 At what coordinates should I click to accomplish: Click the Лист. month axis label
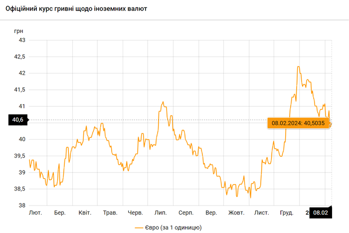pyautogui.click(x=262, y=213)
